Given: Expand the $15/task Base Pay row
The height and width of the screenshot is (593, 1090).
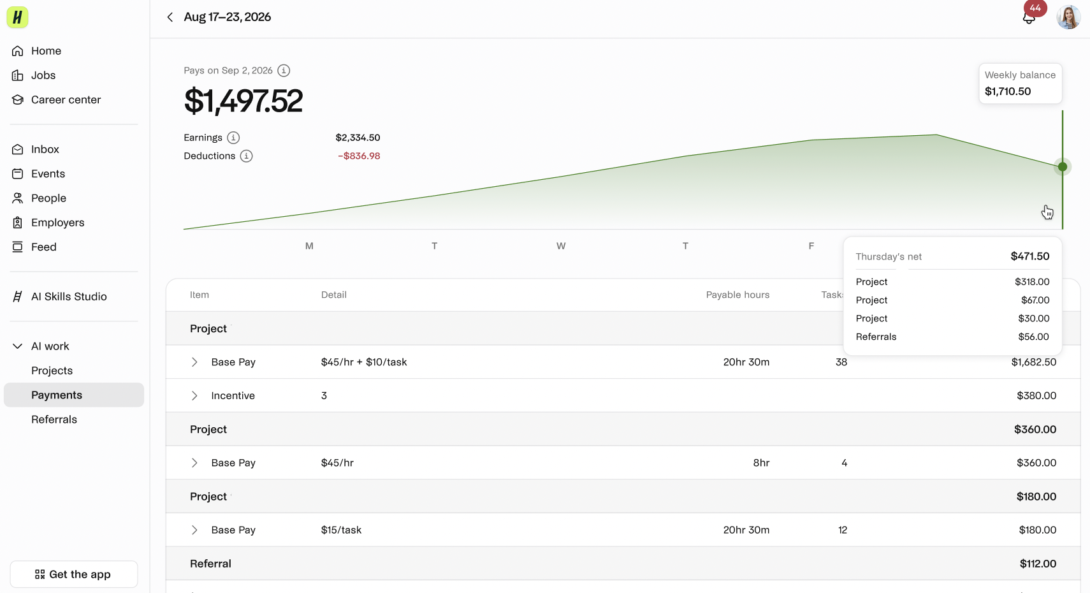Looking at the screenshot, I should coord(194,530).
